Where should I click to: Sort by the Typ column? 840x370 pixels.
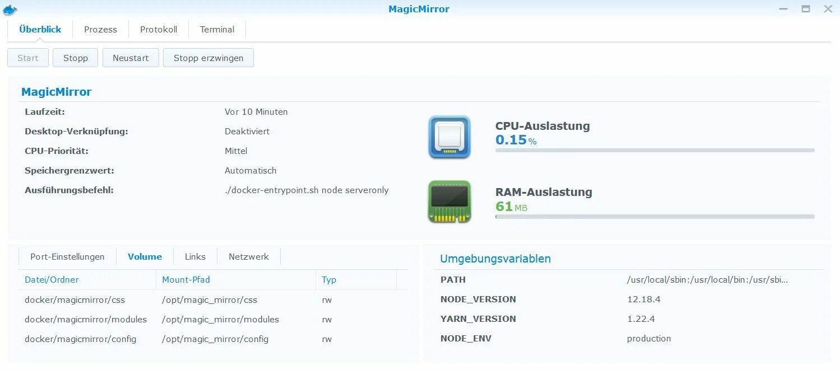tap(329, 279)
